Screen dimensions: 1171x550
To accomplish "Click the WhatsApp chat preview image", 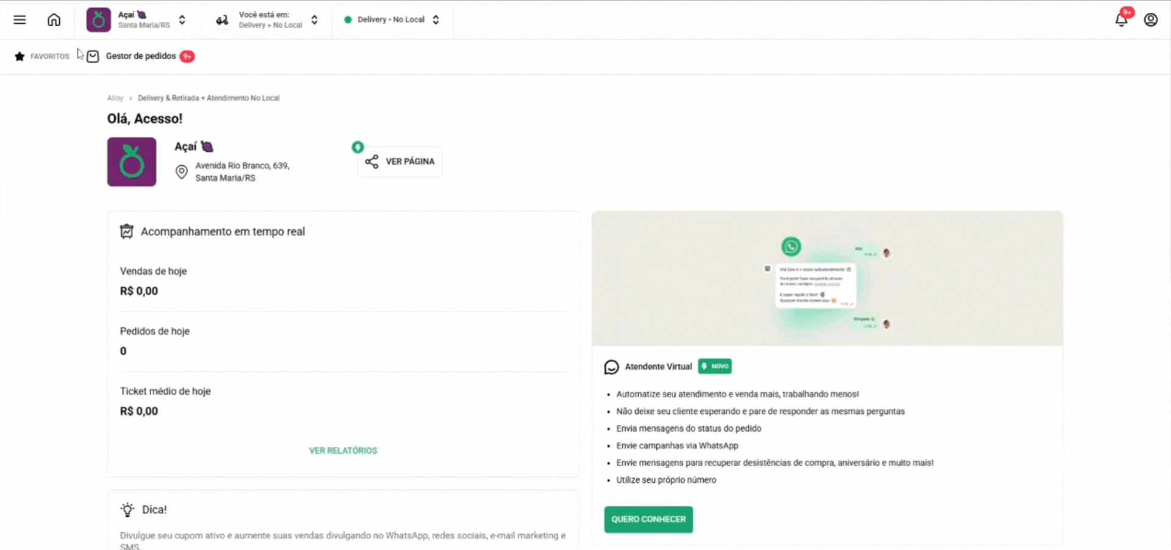I will (826, 279).
